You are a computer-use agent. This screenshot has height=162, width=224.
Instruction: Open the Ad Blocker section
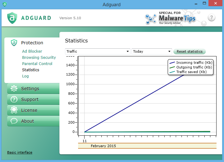(32, 51)
